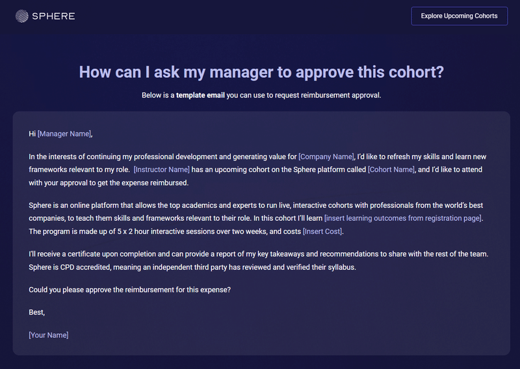Screen dimensions: 520x369
Task: Open Explore Upcoming Cohorts button
Action: tap(459, 16)
